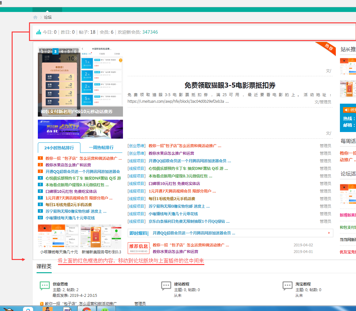
Task: Click first [创业思维] category tag
Action: pyautogui.click(x=137, y=146)
